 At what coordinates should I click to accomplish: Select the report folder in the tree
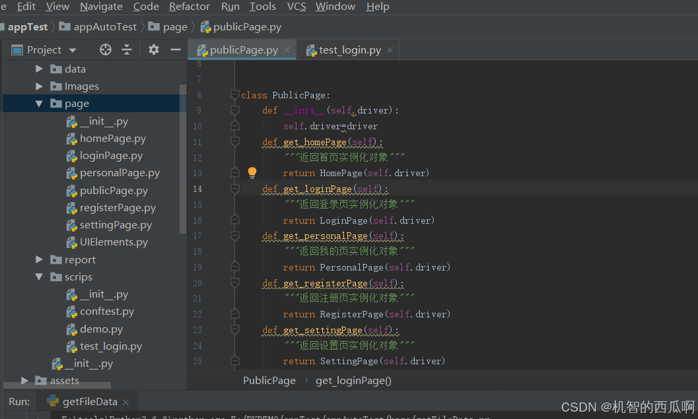coord(80,259)
